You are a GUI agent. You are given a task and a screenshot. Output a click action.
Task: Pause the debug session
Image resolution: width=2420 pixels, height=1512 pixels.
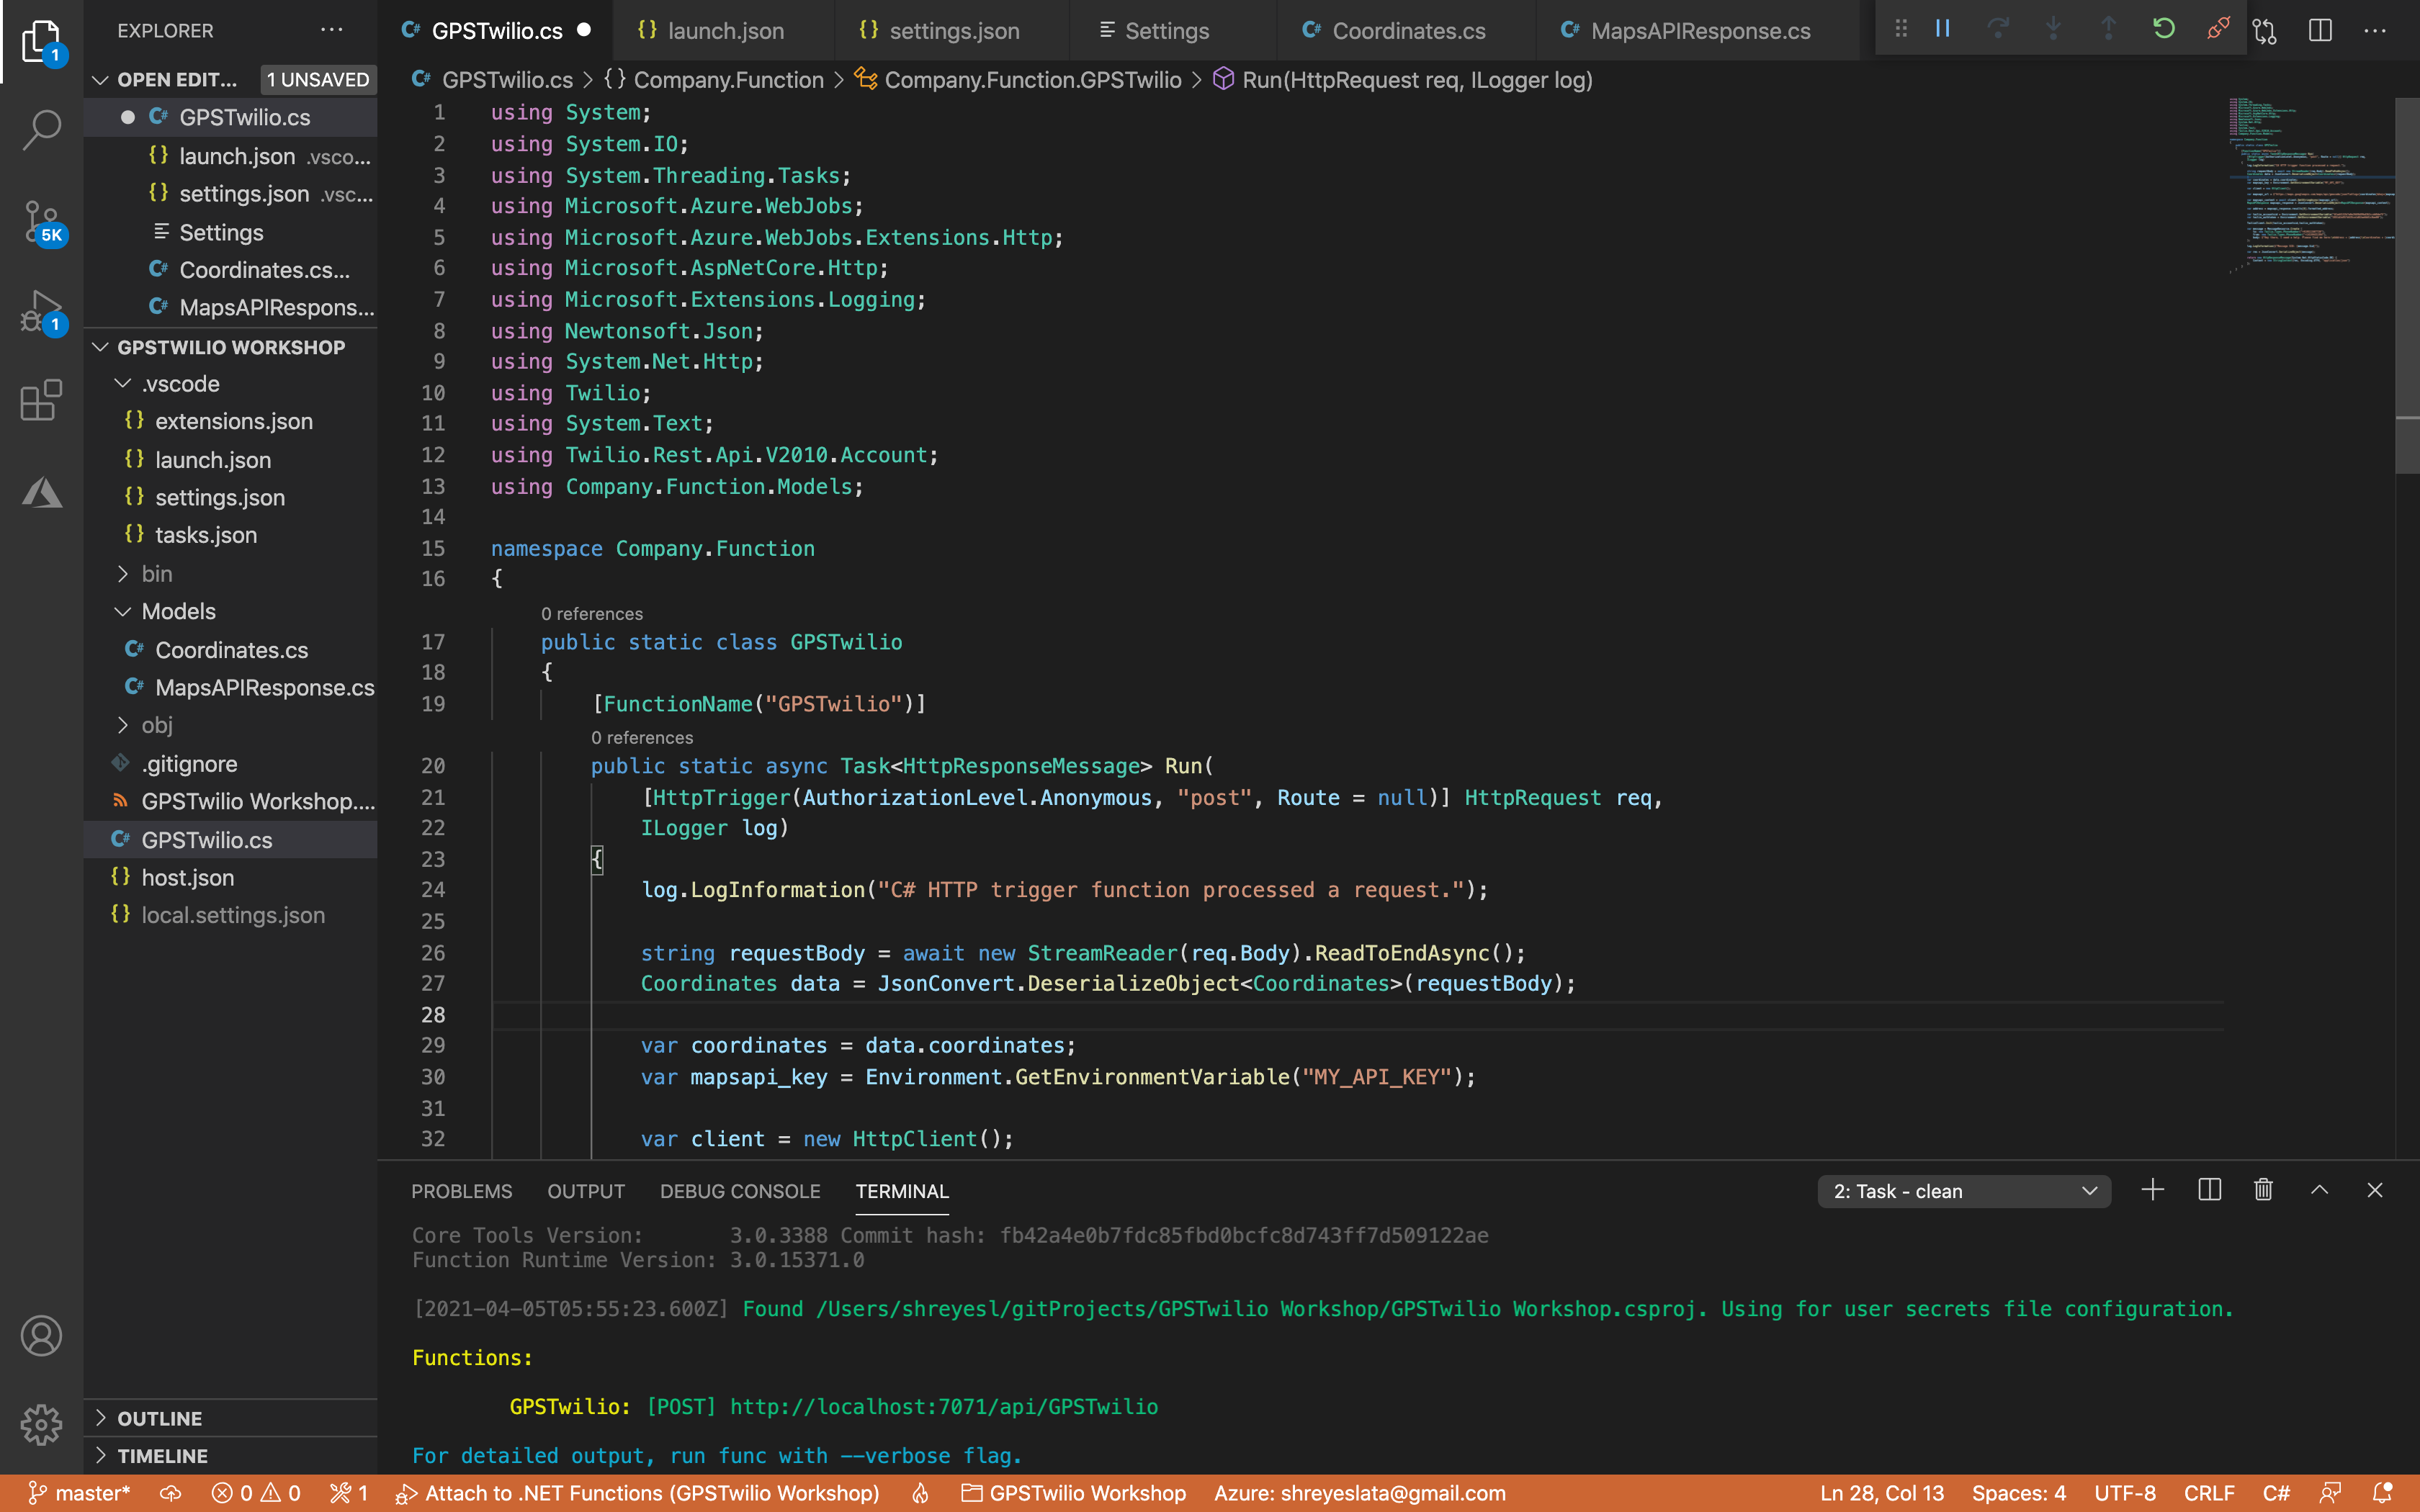pos(1943,29)
